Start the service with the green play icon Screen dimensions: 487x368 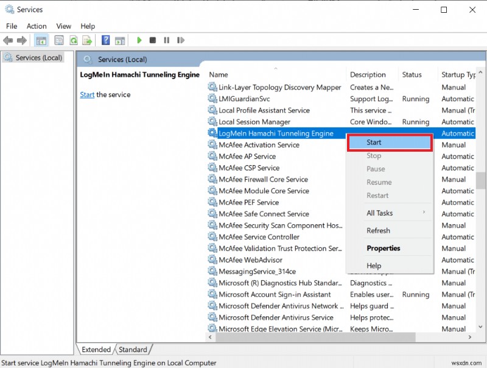coord(139,40)
